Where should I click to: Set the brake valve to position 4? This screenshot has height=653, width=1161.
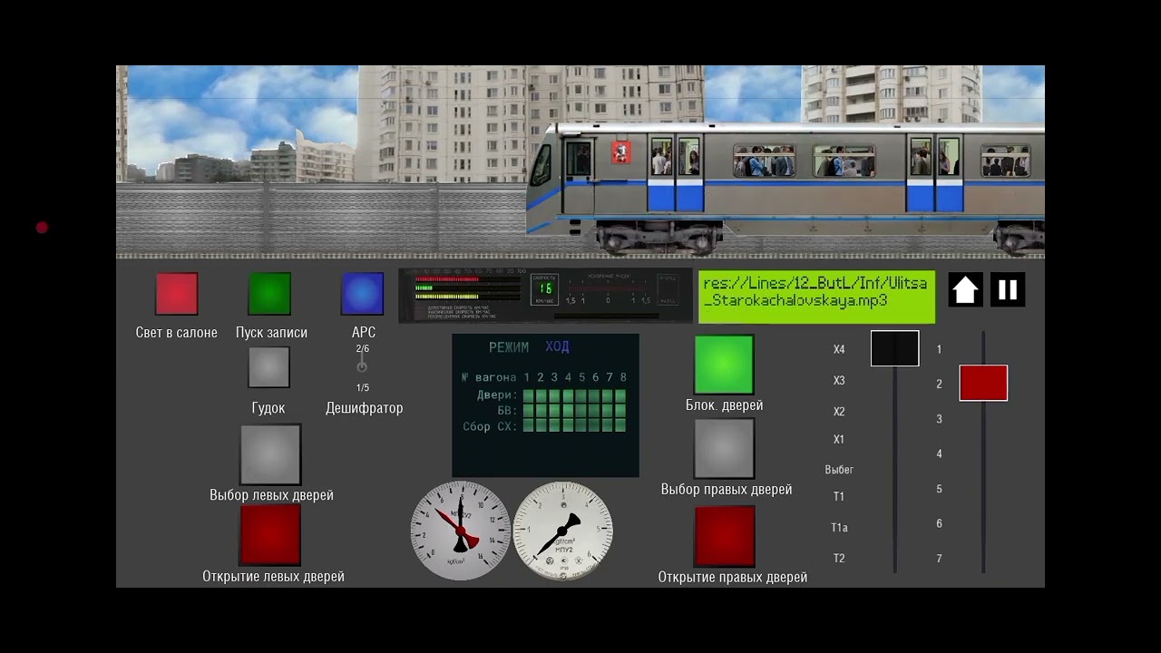click(939, 454)
